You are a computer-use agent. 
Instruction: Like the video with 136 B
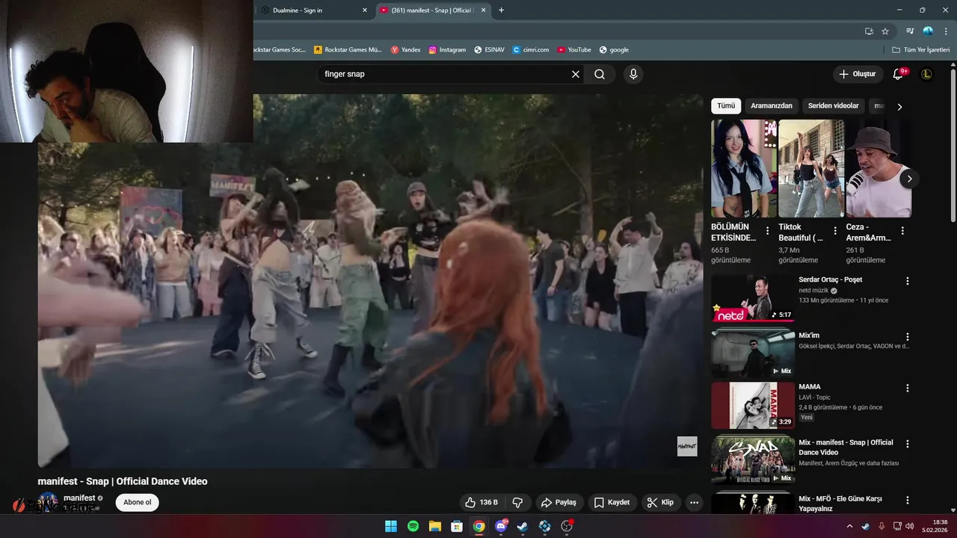click(481, 502)
